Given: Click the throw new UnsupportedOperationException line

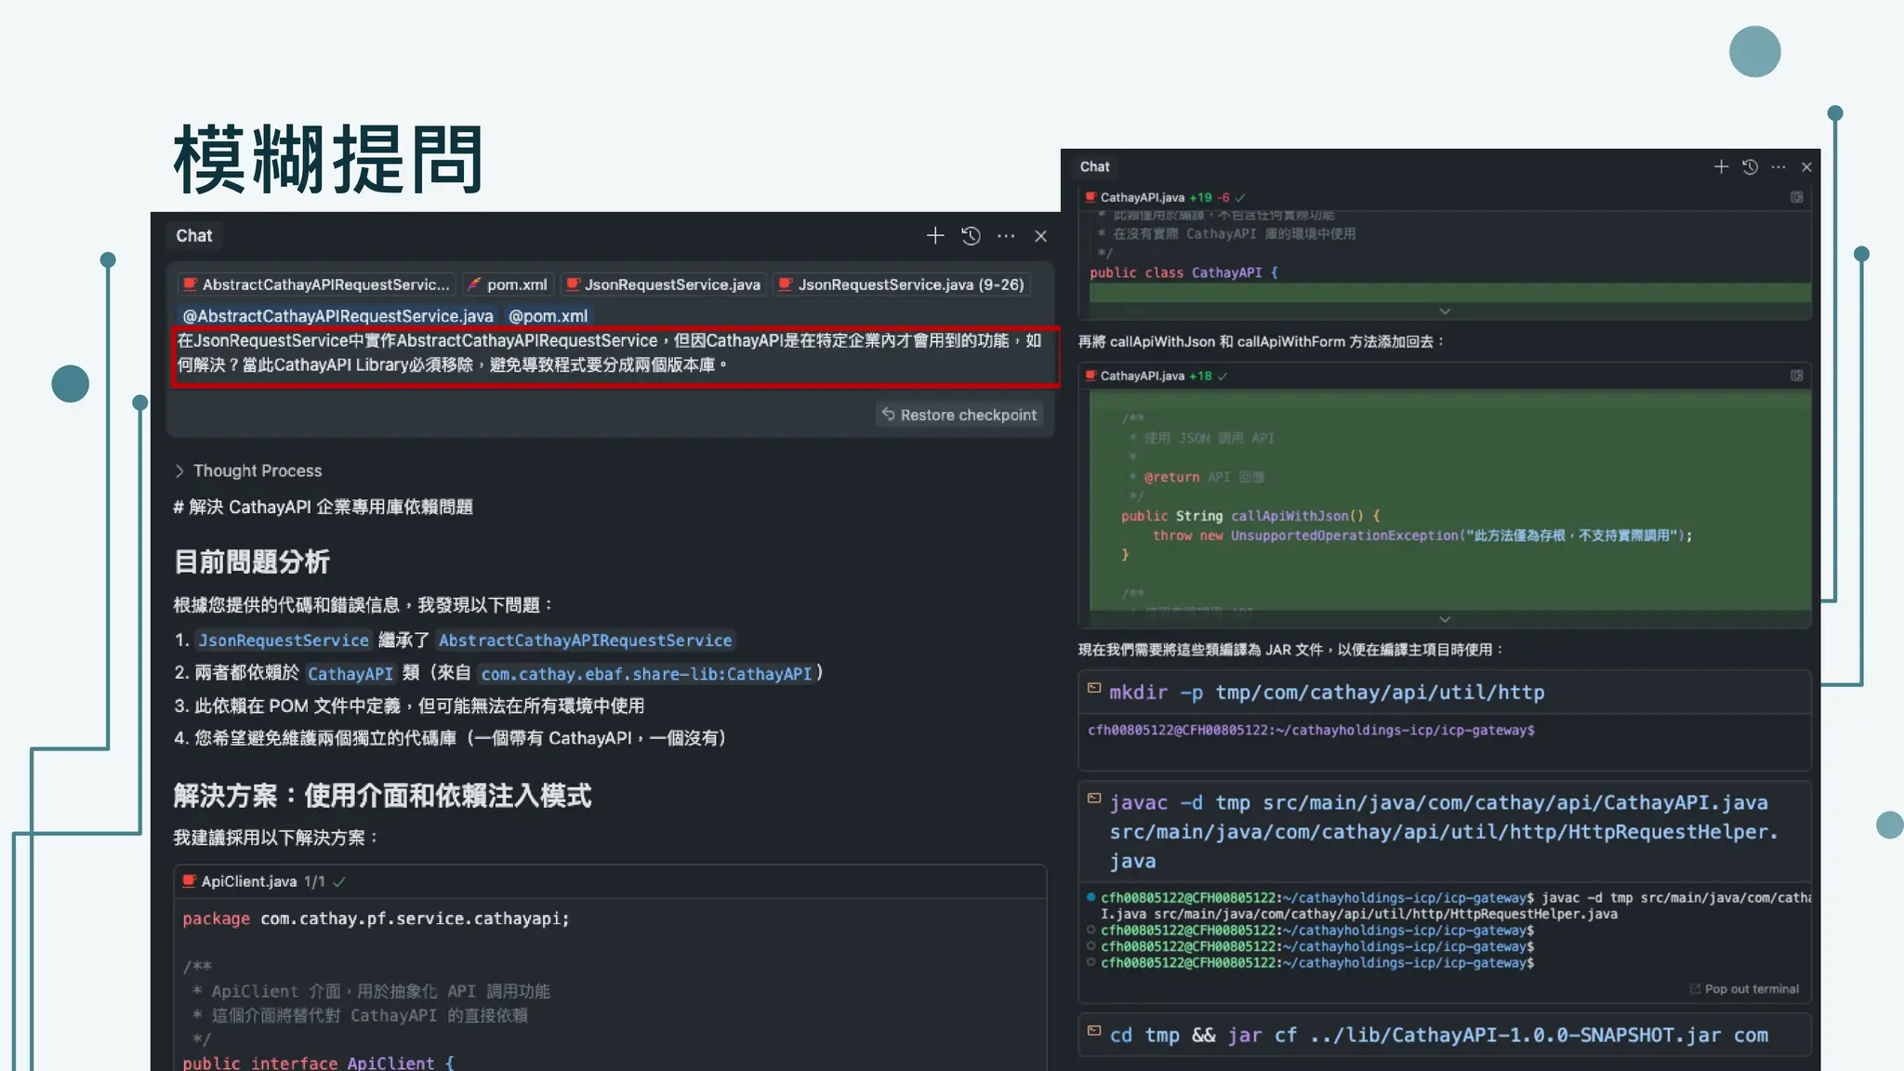Looking at the screenshot, I should click(1422, 535).
